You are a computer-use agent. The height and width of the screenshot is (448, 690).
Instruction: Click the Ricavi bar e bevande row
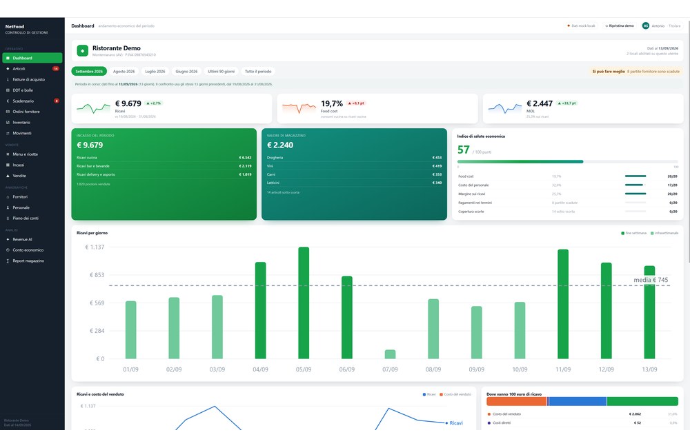[164, 166]
